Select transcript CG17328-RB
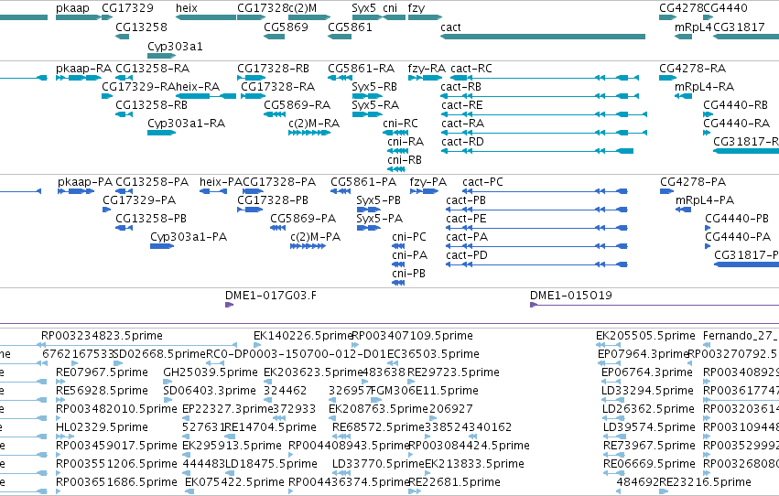This screenshot has width=779, height=496. click(x=274, y=69)
